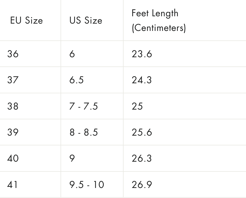Viewport: 246px width, 198px height.
Task: Select the EU size 36 cell
Action: [13, 54]
